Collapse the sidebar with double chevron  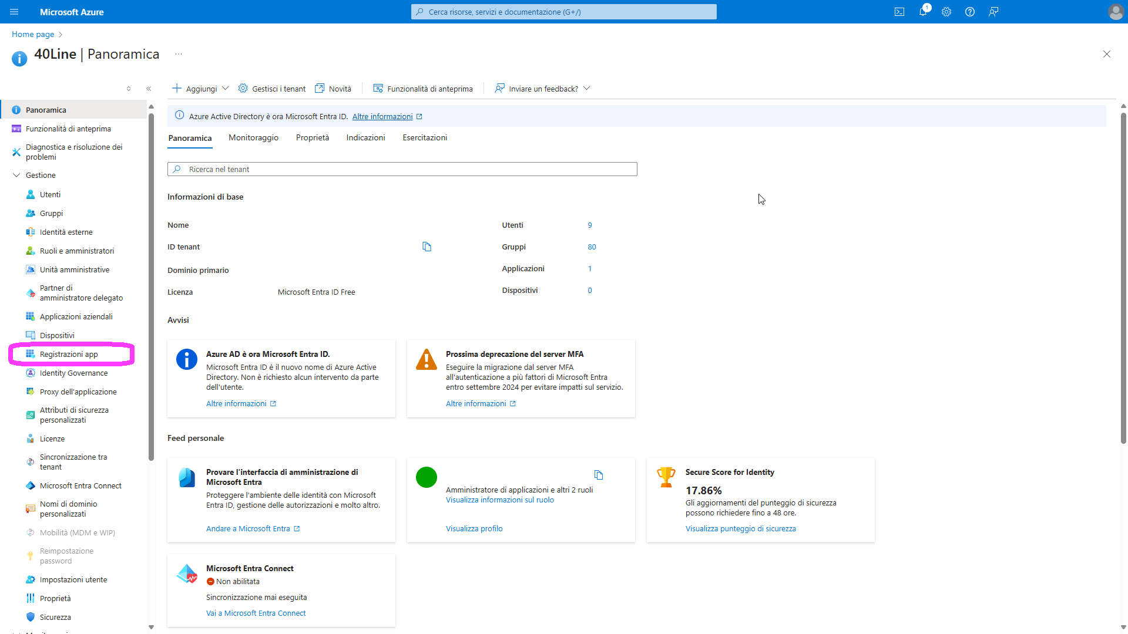pos(149,89)
